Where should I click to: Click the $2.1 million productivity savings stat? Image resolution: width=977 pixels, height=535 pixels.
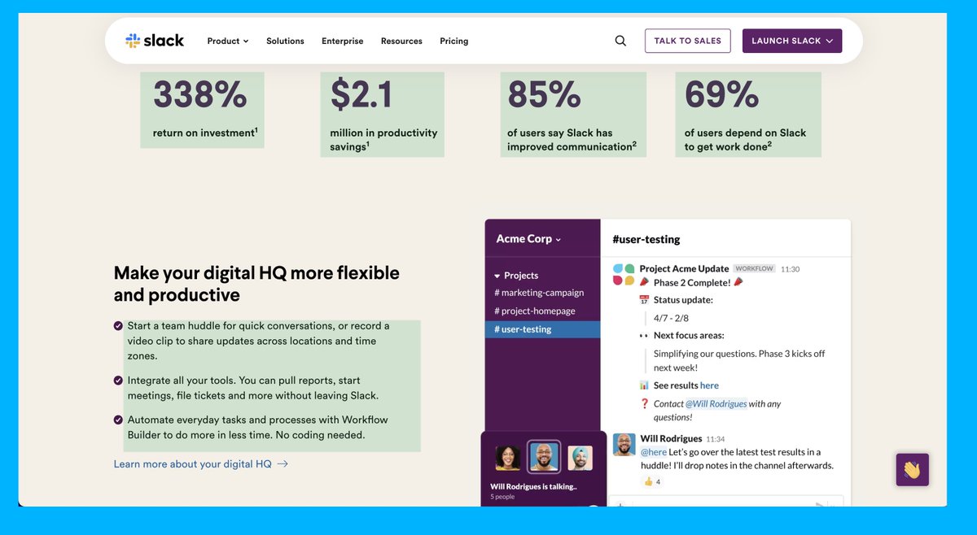coord(383,115)
